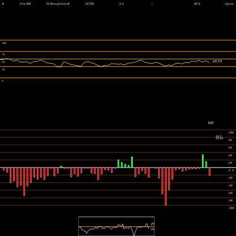Click the 60 axis label of the MR chart
This screenshot has width=236, height=236.
click(x=230, y=148)
